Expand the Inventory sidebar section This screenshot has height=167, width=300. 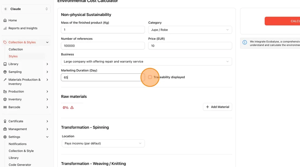(47, 99)
